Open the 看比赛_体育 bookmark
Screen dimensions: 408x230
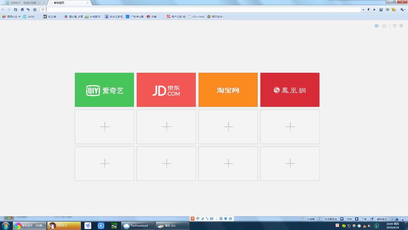[x=73, y=16]
